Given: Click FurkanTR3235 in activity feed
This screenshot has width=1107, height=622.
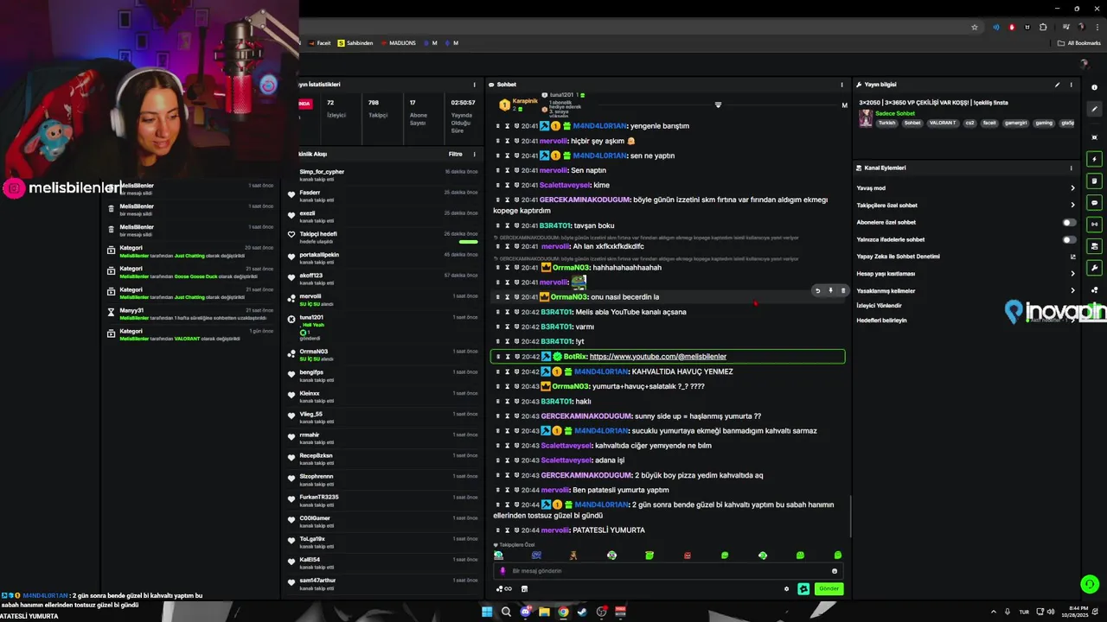Looking at the screenshot, I should [x=319, y=497].
